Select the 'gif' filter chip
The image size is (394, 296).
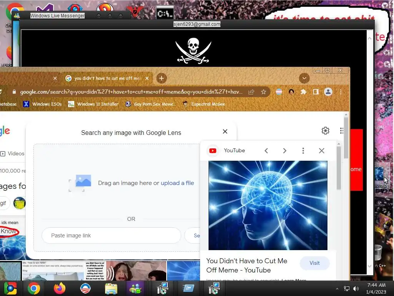(x=4, y=203)
